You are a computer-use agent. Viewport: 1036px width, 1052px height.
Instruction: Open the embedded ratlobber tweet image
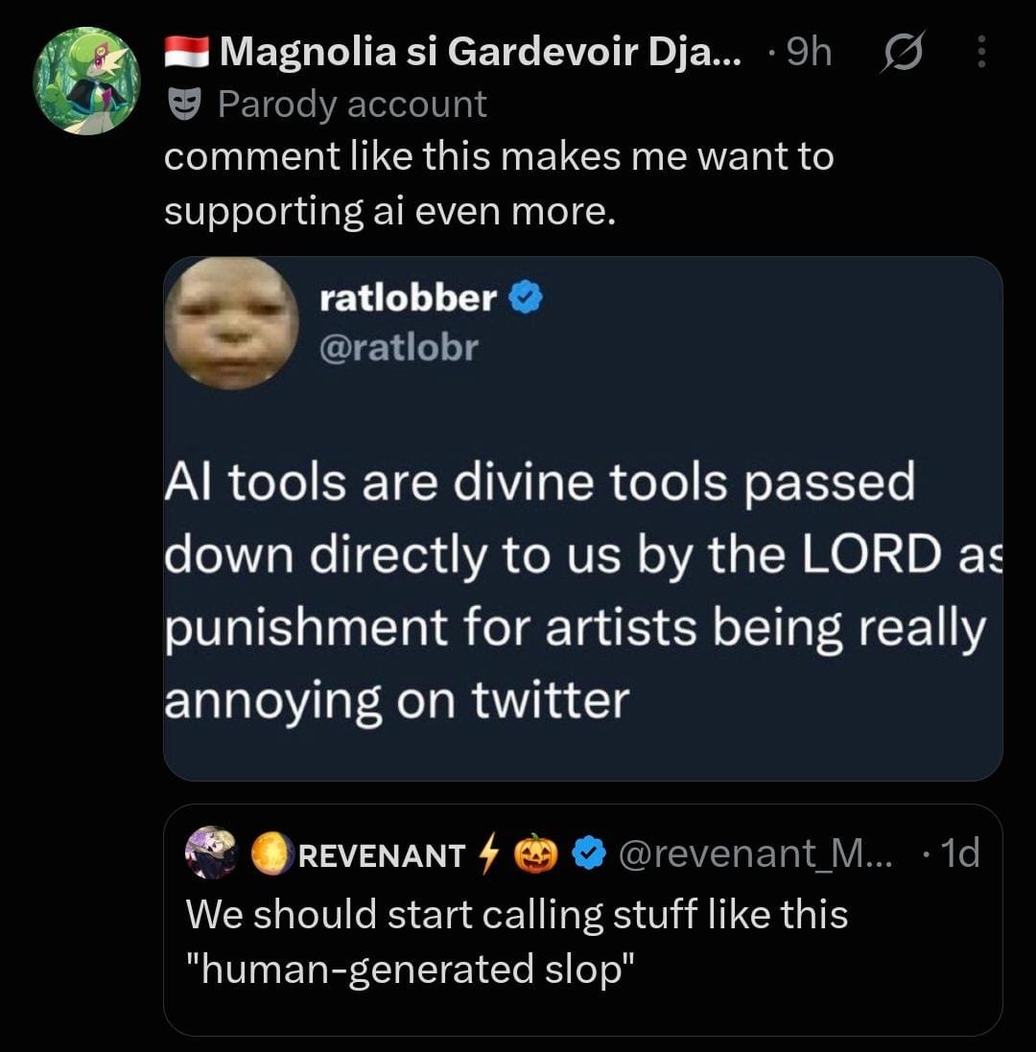pyautogui.click(x=583, y=519)
